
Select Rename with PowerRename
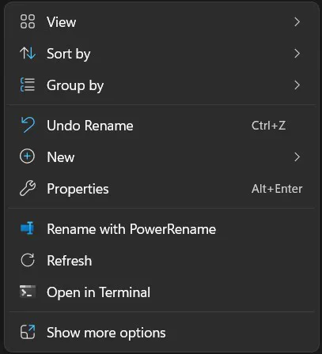[161, 229]
